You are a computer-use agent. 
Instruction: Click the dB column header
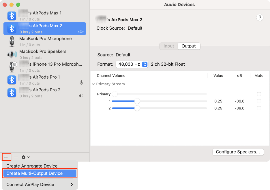(239, 76)
